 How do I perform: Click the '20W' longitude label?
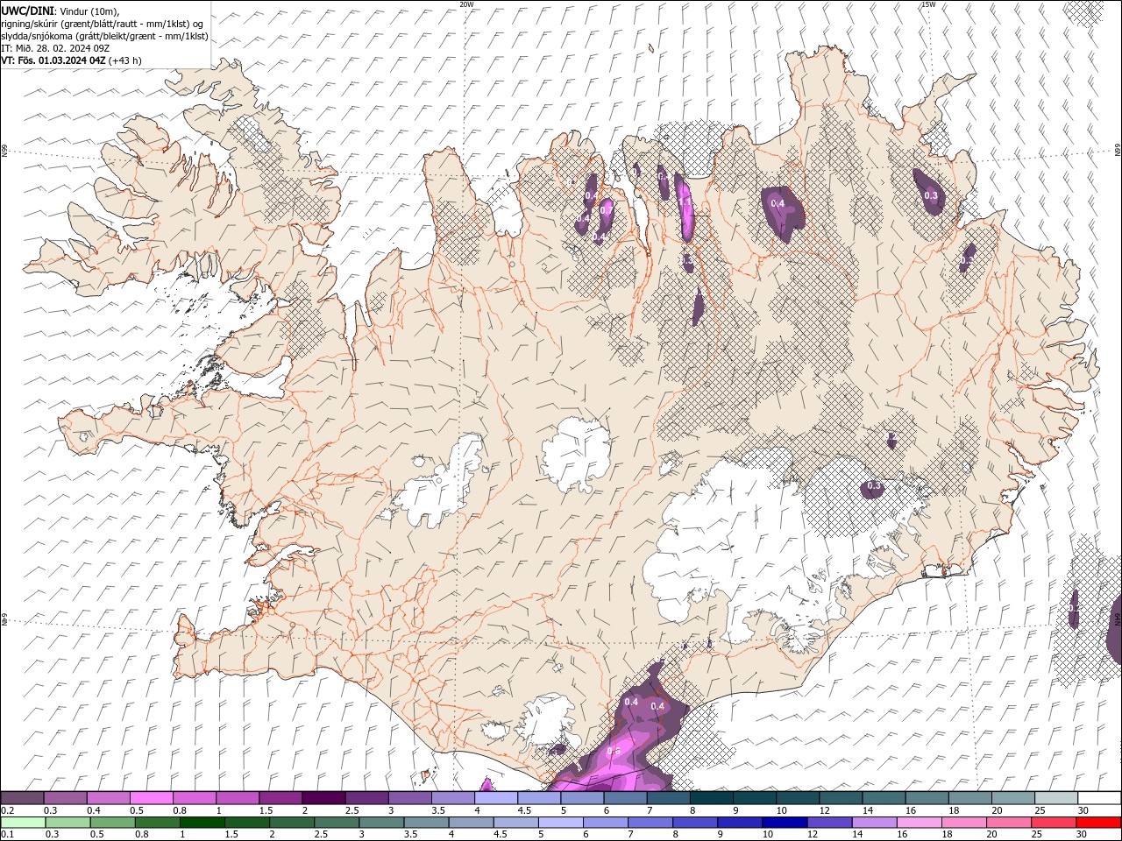(x=467, y=4)
